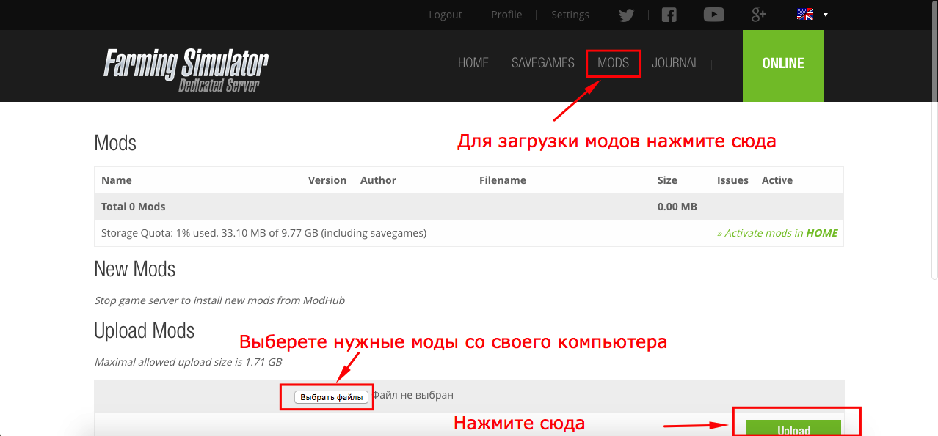Open the Google Plus icon

[x=759, y=15]
